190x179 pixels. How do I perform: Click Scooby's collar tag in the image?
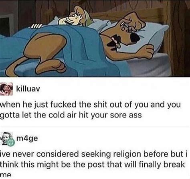pos(118,45)
